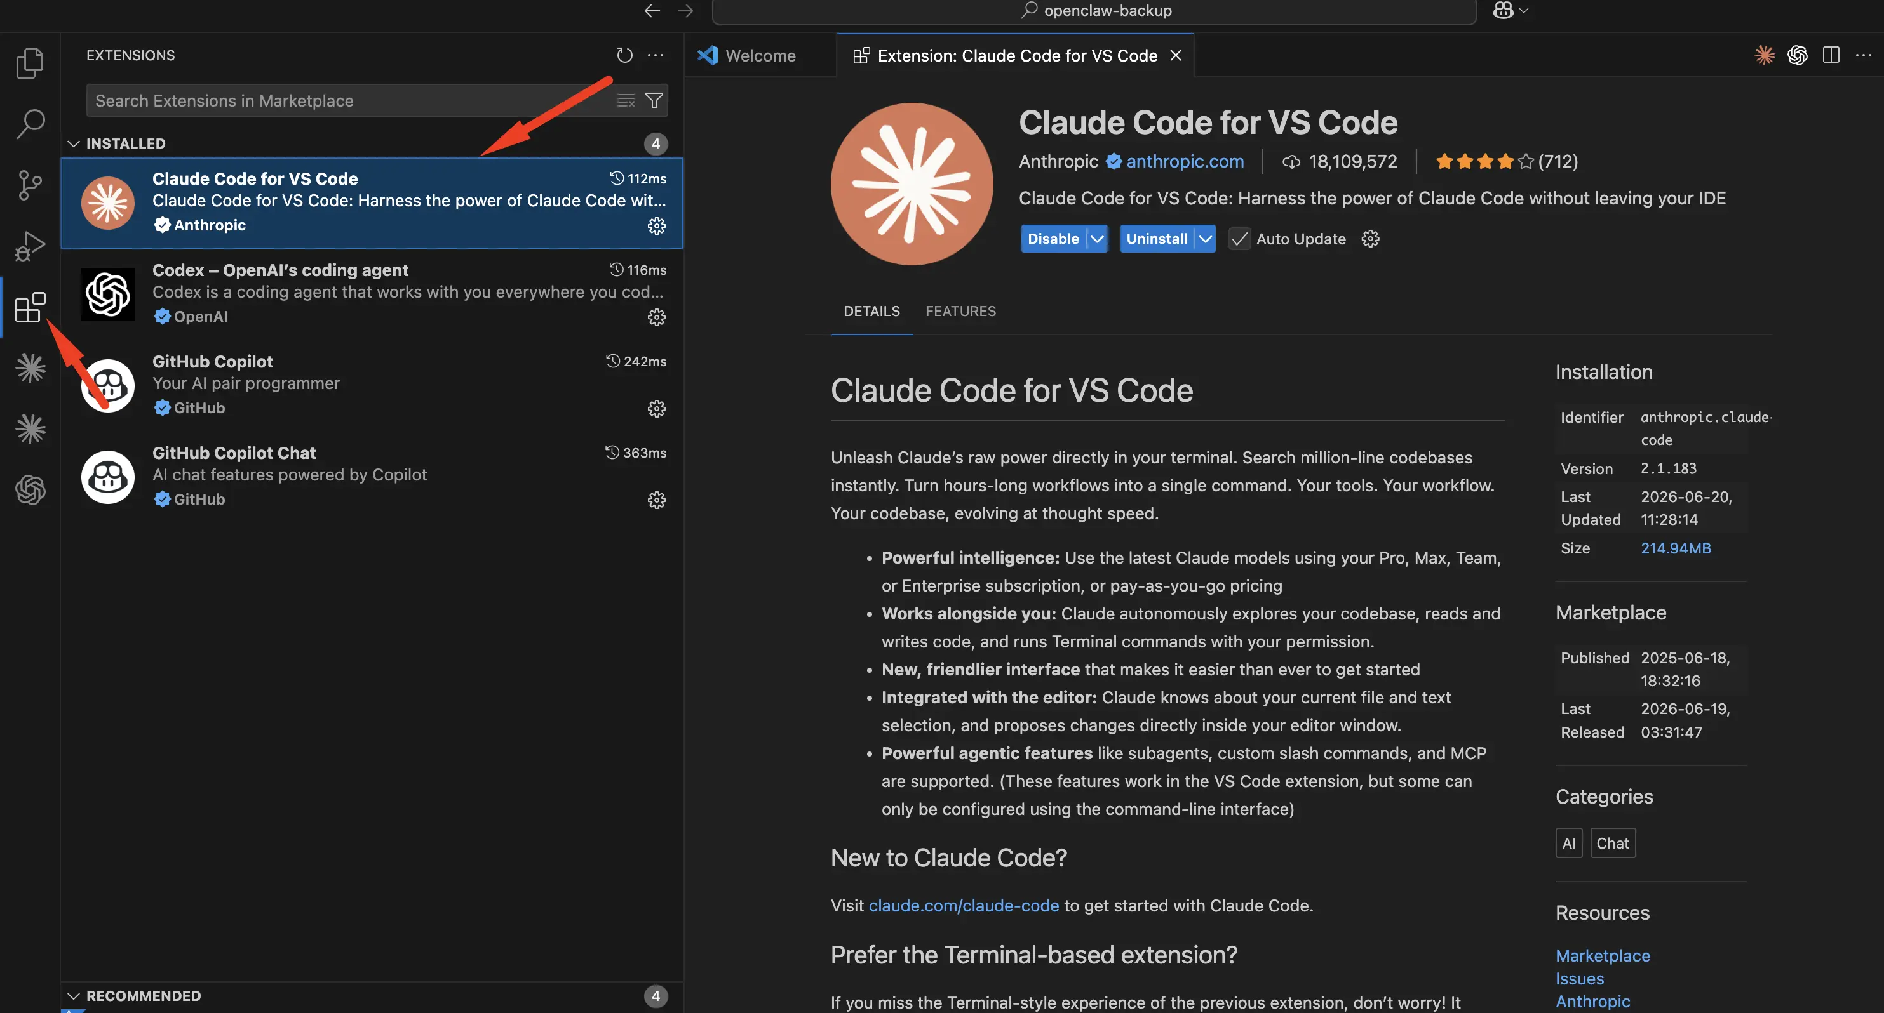Open the upper Claude starburst activity bar icon
This screenshot has height=1013, width=1884.
click(x=30, y=367)
